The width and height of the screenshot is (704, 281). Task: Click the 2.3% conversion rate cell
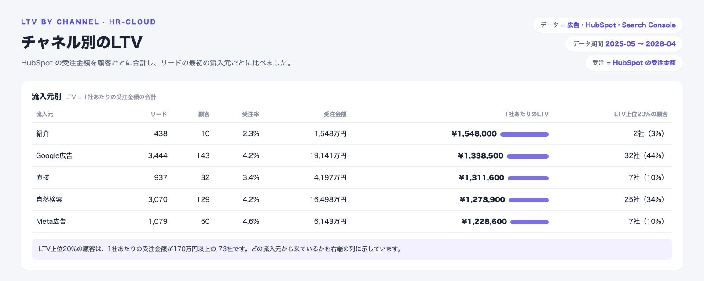coord(251,133)
